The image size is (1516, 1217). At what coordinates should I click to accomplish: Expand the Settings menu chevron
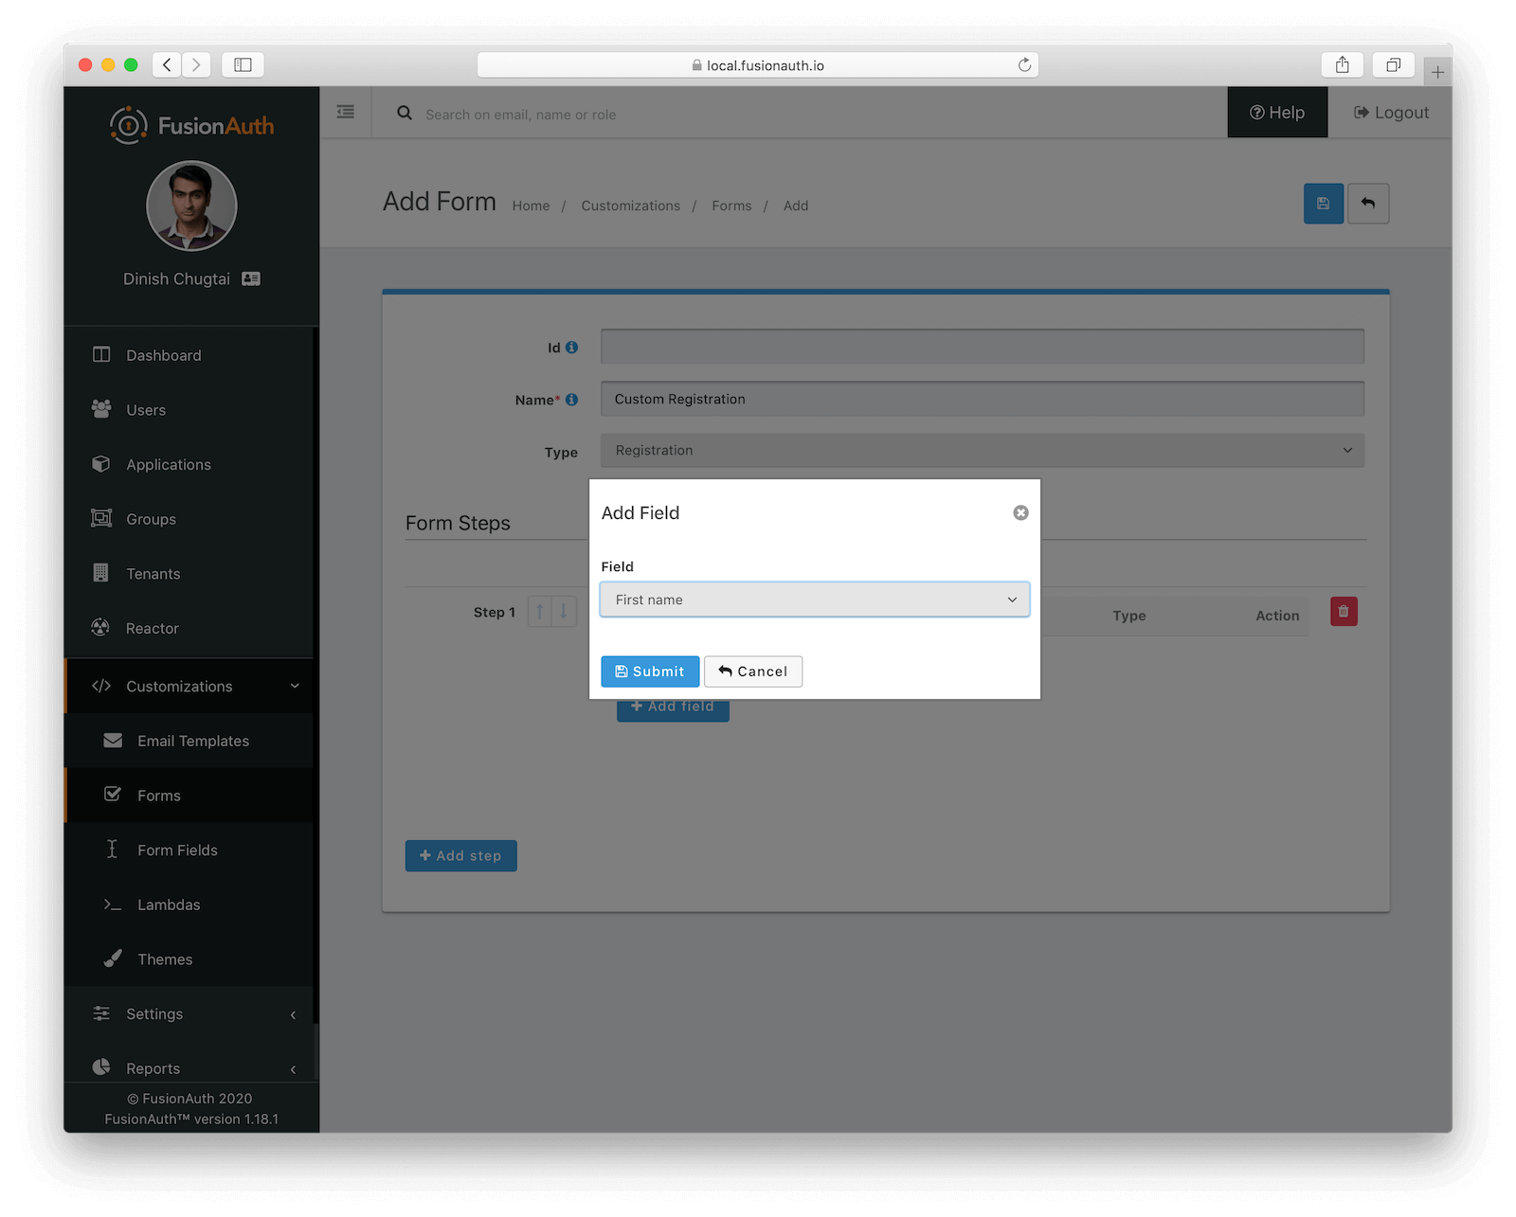(293, 1014)
